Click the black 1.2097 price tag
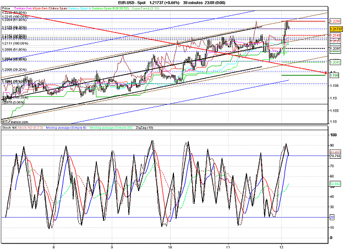This screenshot has width=344, height=250. tap(335, 48)
